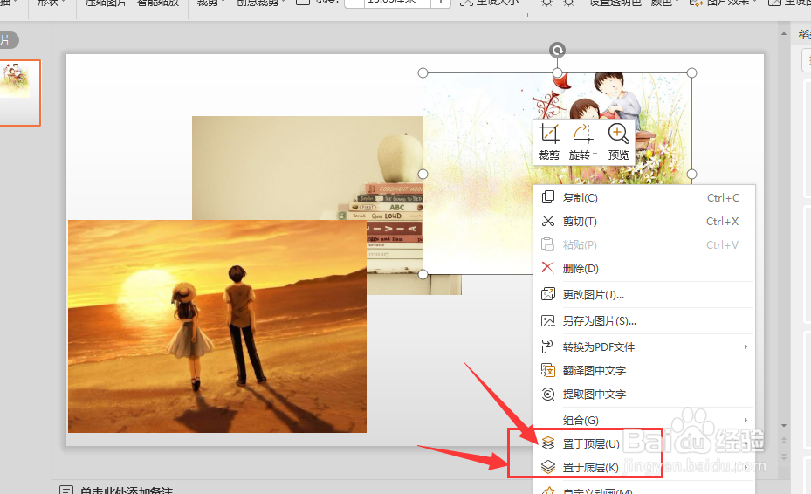Click the 预览 preview magnifier icon
The image size is (811, 494).
pos(618,134)
